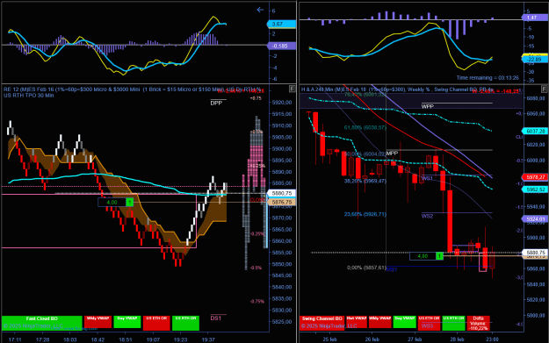Select the 4,00 position label on right chart

pos(423,256)
